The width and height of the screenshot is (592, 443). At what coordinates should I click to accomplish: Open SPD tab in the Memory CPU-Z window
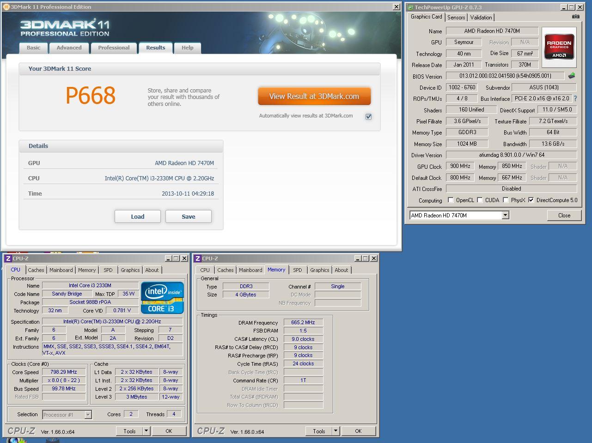298,270
